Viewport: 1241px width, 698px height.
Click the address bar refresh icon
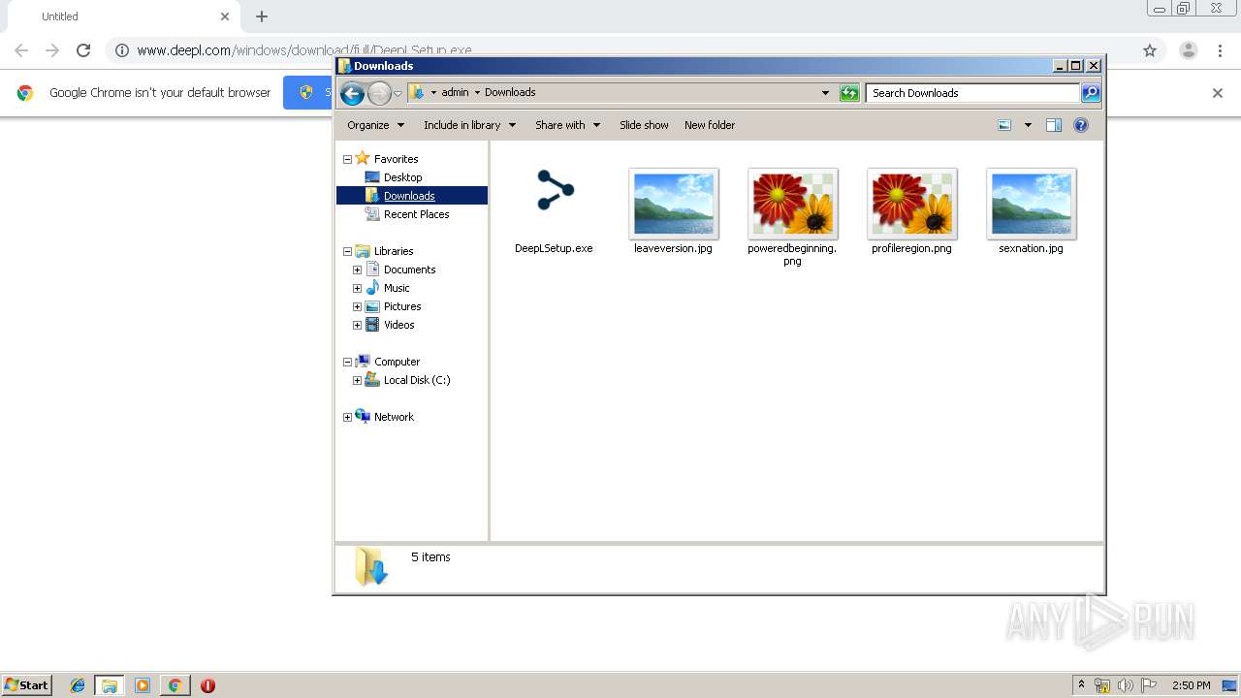tap(849, 93)
